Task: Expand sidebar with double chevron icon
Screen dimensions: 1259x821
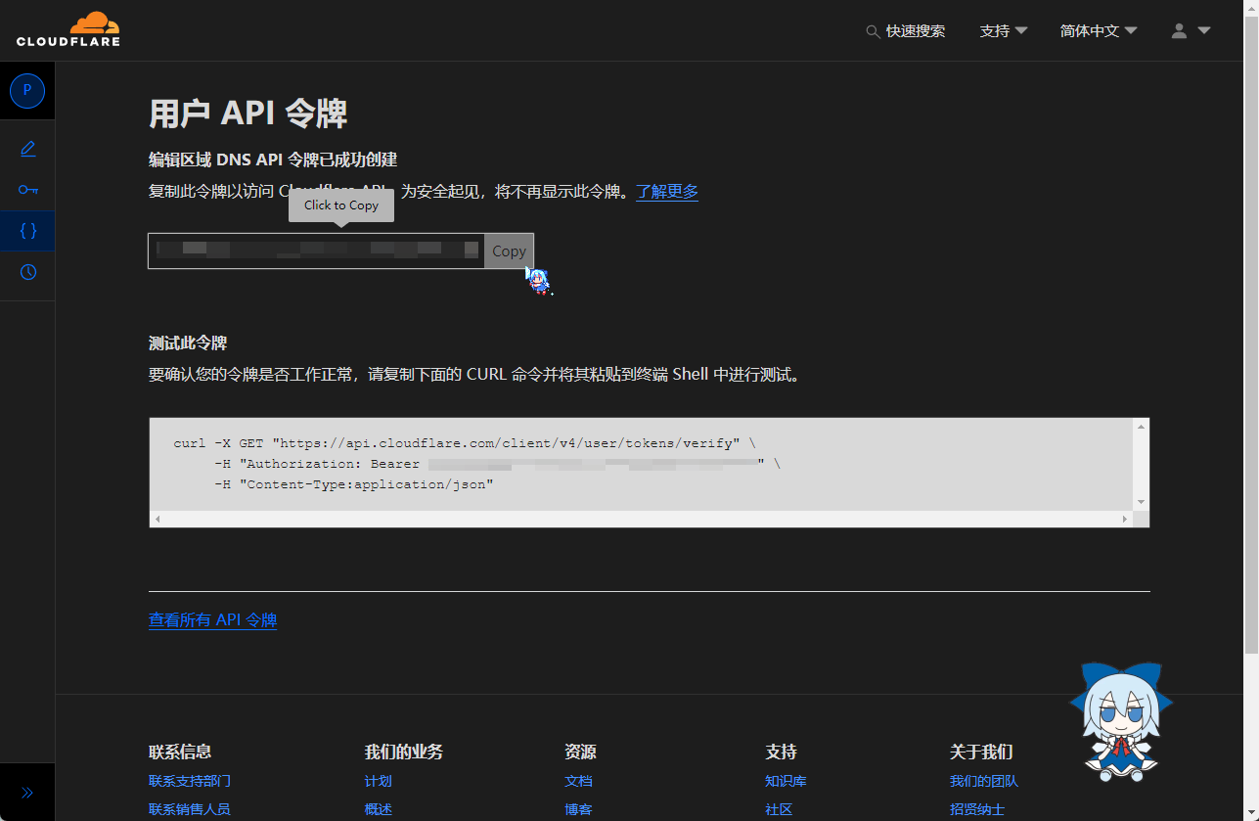Action: [x=27, y=793]
